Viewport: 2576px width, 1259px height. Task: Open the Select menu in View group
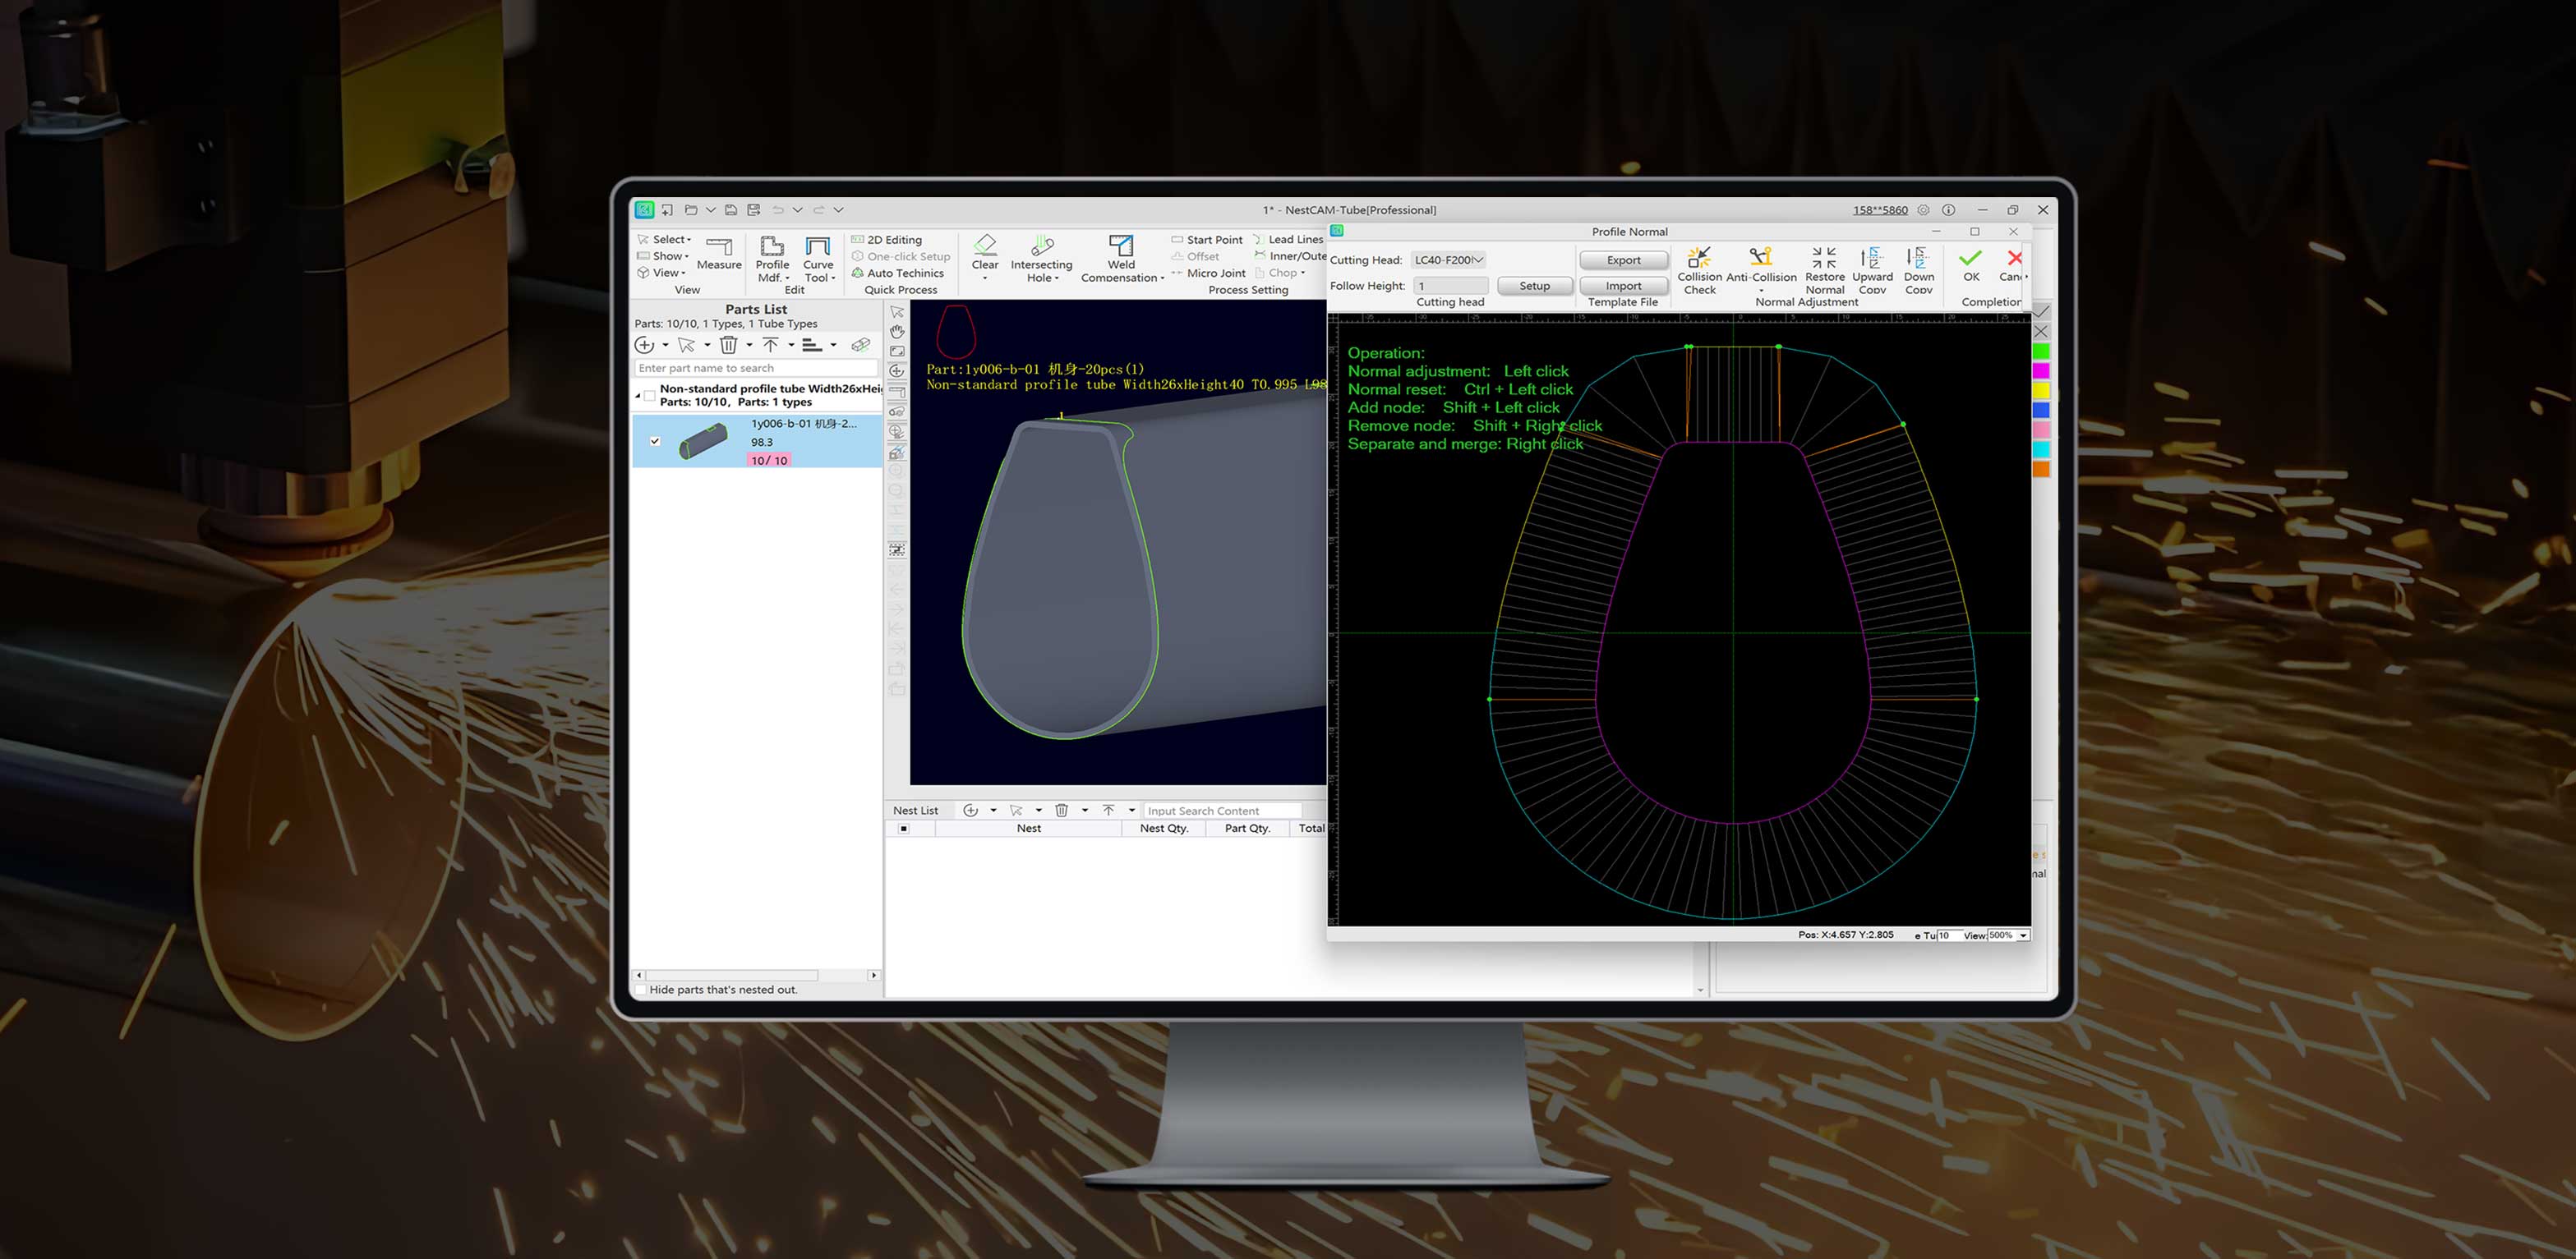coord(670,240)
